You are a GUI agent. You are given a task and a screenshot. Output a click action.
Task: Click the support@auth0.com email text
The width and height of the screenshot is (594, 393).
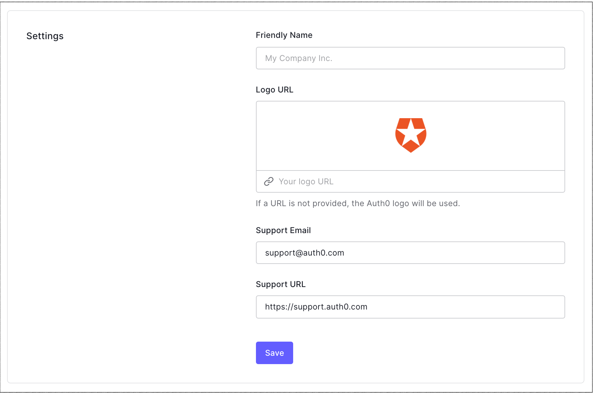pos(304,253)
